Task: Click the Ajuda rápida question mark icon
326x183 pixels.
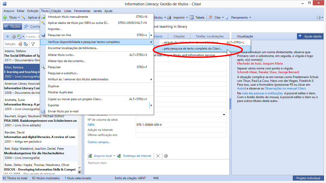Action: point(300,36)
